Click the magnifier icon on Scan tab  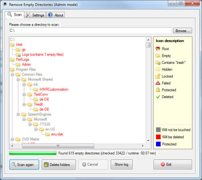coord(10,14)
